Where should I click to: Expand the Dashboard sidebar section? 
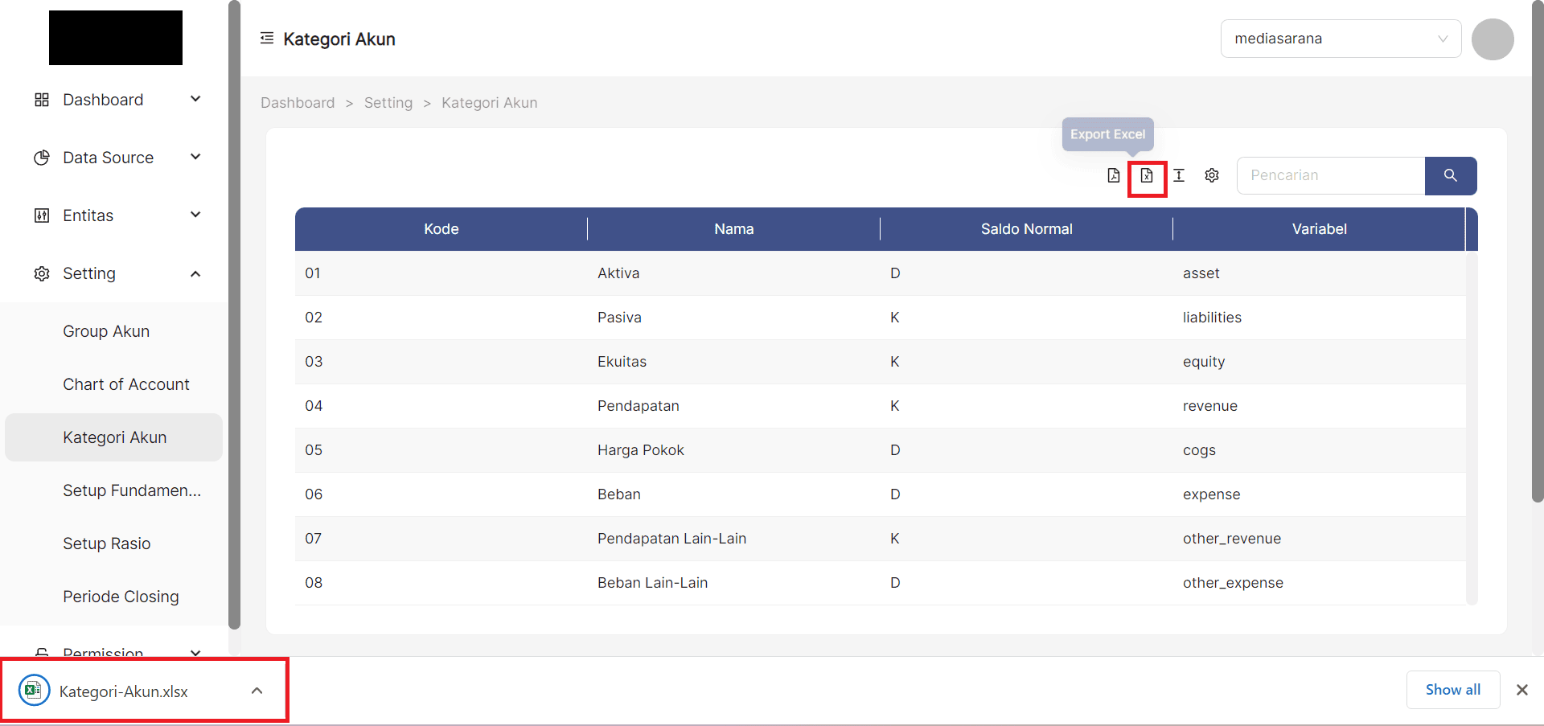pyautogui.click(x=195, y=98)
